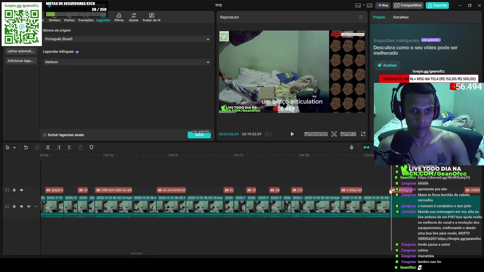Delete right of playhead trim tool
Viewport: 484px width, 272px height.
(69, 147)
